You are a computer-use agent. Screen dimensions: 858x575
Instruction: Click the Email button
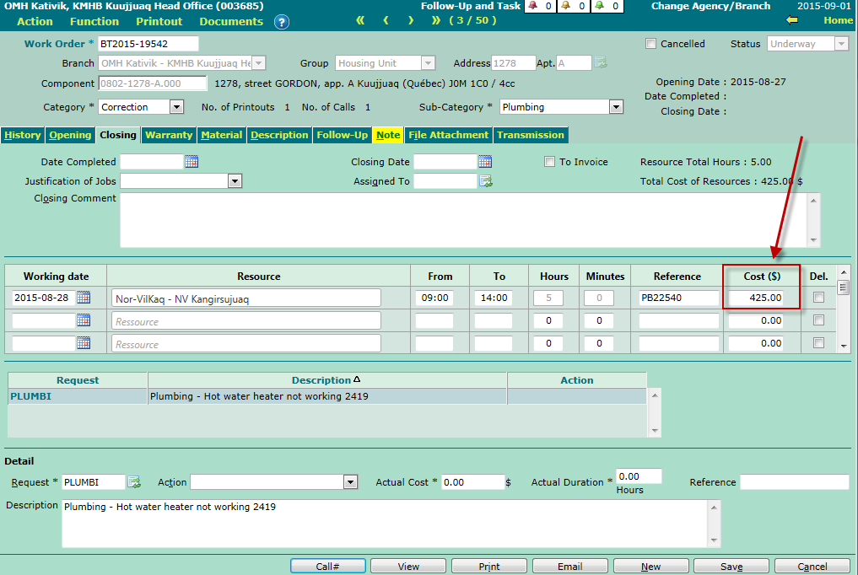(x=570, y=567)
